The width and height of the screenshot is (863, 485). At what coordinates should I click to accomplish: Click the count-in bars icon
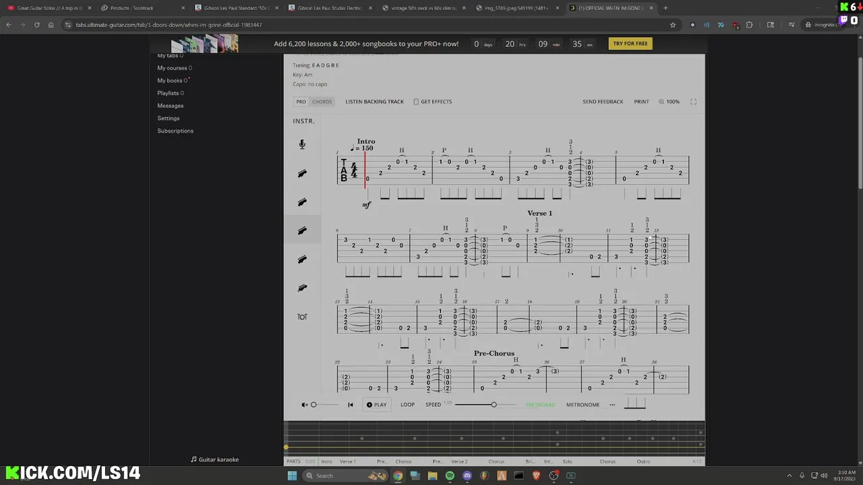[x=635, y=403]
